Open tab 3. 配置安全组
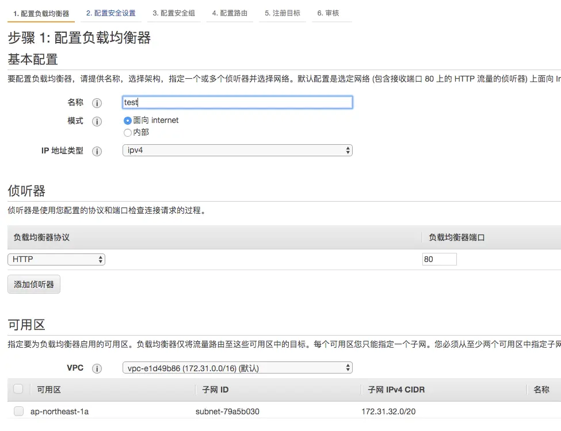Screen dimensions: 561x431 (174, 13)
